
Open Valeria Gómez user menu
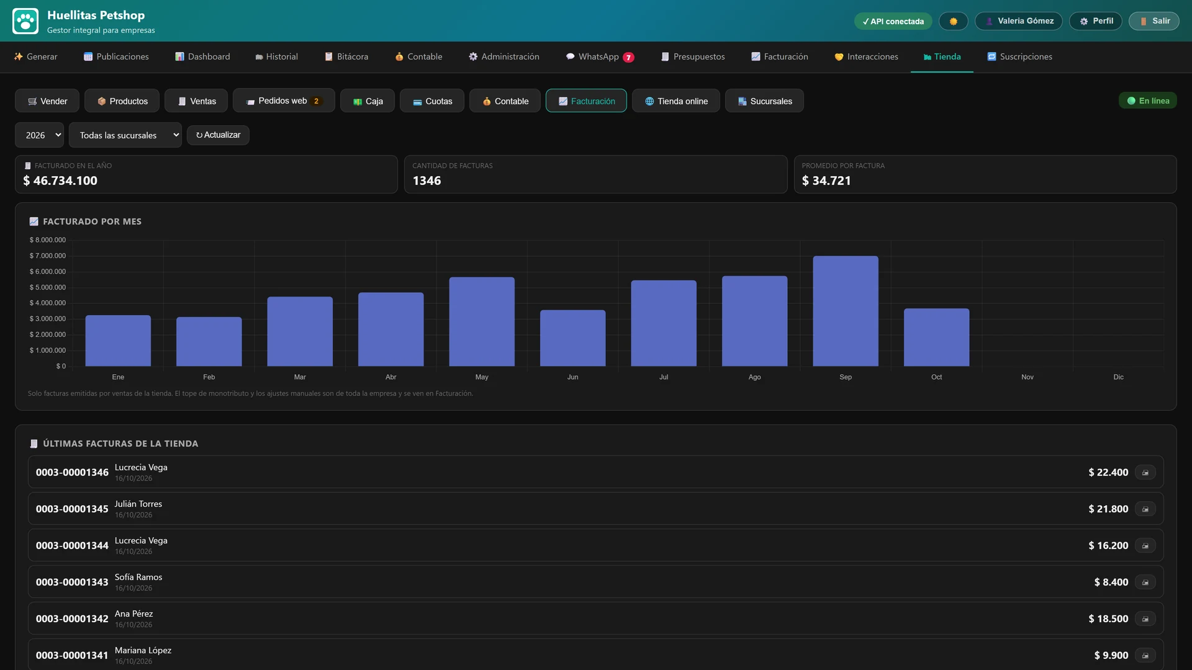pos(1018,21)
